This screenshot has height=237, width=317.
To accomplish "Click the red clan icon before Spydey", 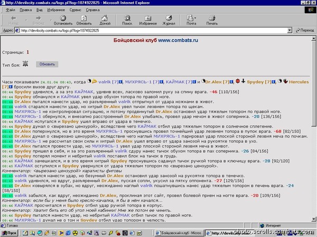I will (238, 81).
